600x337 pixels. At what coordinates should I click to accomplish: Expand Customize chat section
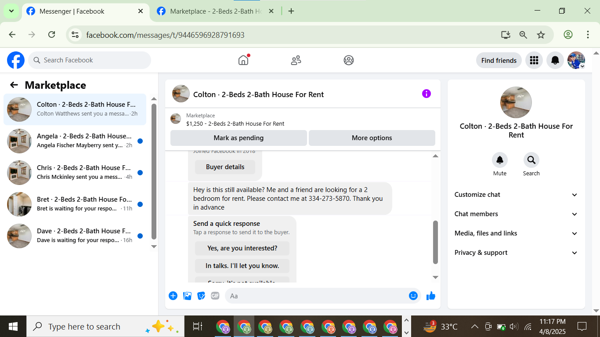(x=516, y=195)
